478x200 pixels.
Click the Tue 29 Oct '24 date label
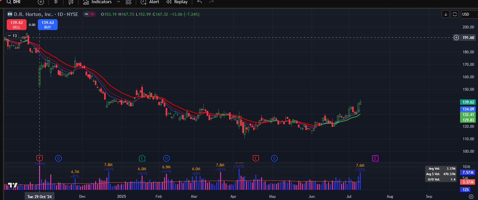pyautogui.click(x=40, y=196)
